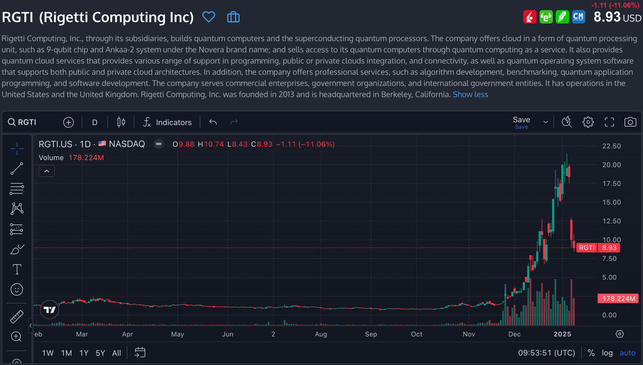Image resolution: width=643 pixels, height=365 pixels.
Task: Toggle the RGTI.US legend visibility button
Action: point(159,144)
